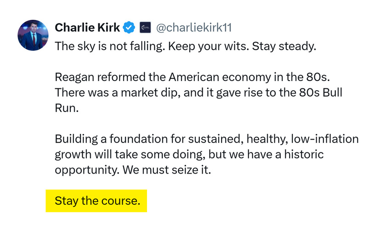Select the word "low-inflation"
Screen dimensions: 386x227
[x=325, y=139]
